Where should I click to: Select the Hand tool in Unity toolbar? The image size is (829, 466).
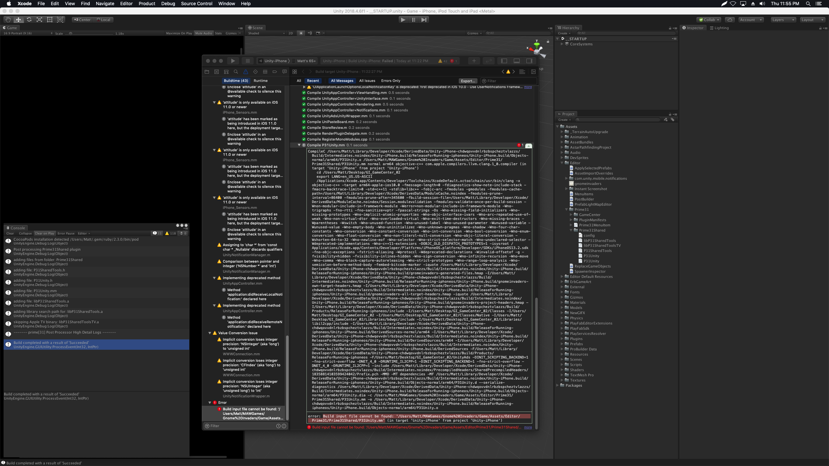[x=8, y=20]
